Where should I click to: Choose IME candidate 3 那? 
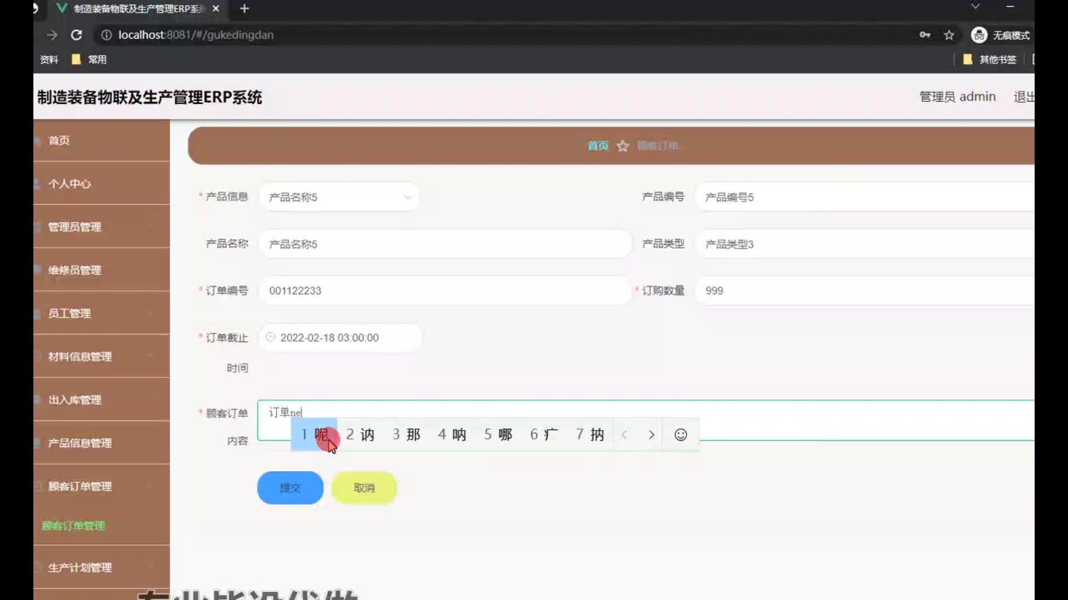click(407, 435)
